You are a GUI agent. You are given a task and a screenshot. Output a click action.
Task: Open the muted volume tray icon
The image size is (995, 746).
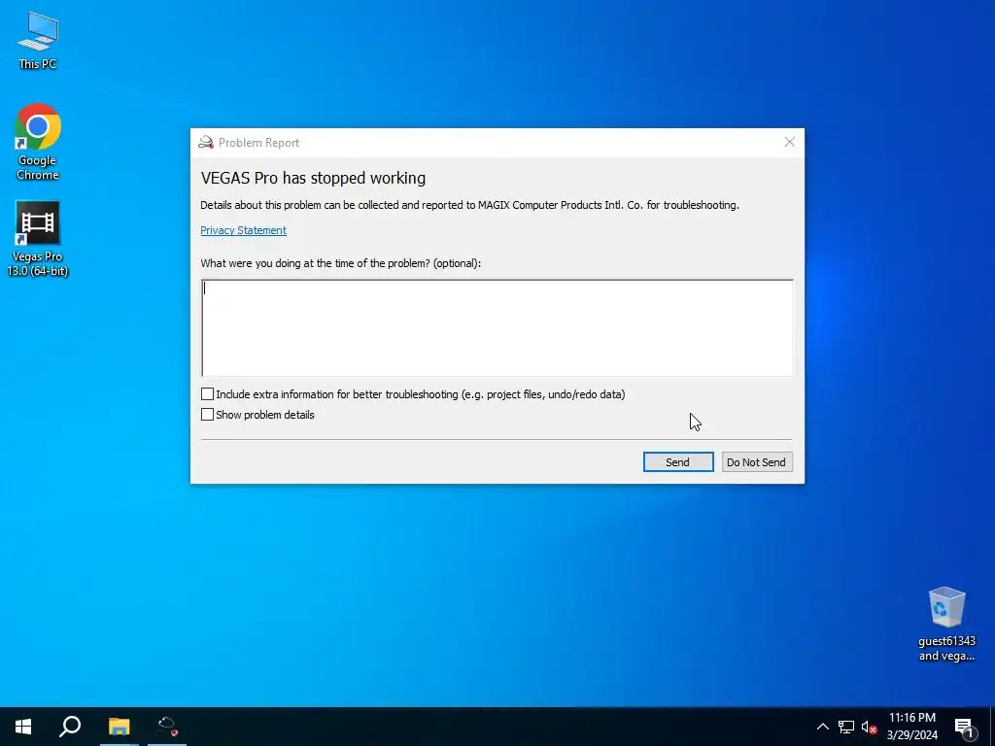pyautogui.click(x=869, y=727)
